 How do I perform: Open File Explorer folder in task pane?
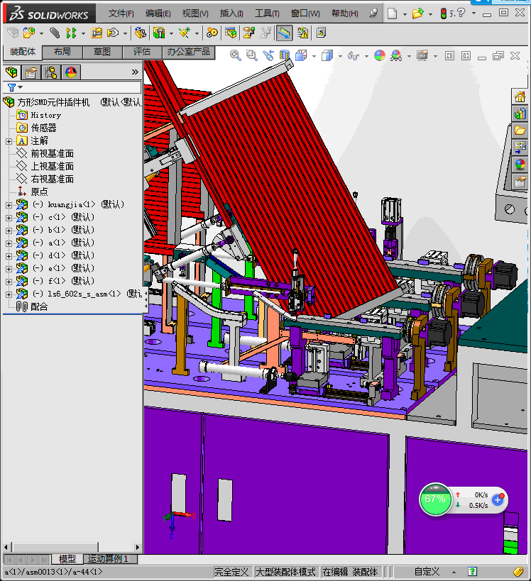click(520, 131)
